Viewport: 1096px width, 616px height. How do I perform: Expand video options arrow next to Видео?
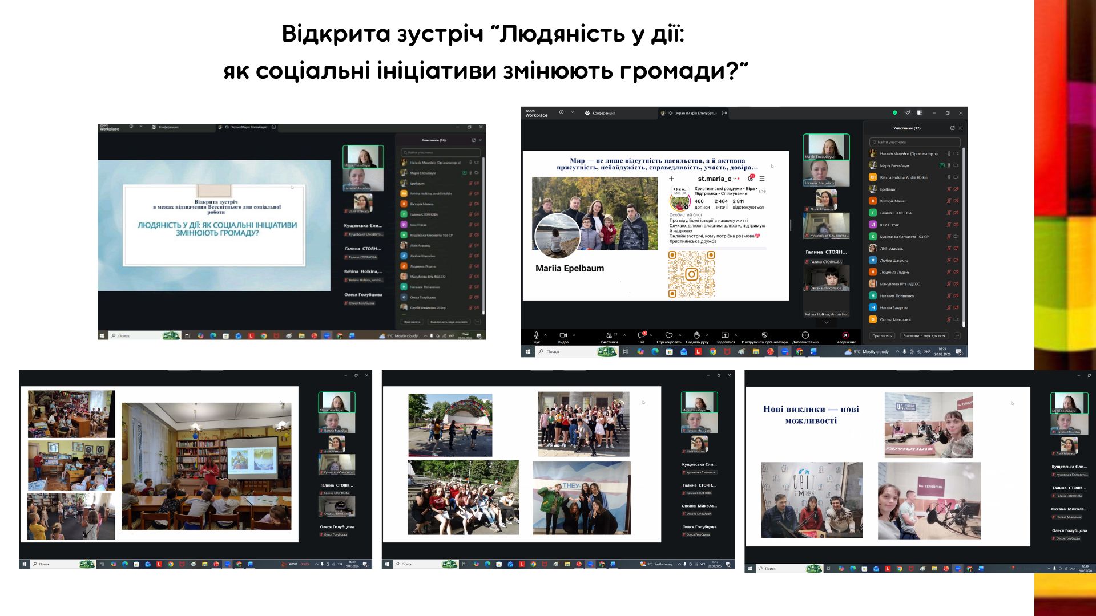(574, 335)
